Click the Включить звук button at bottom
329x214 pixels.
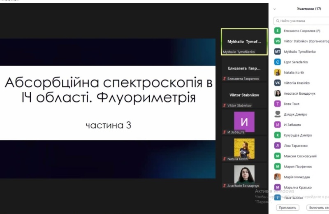318,208
